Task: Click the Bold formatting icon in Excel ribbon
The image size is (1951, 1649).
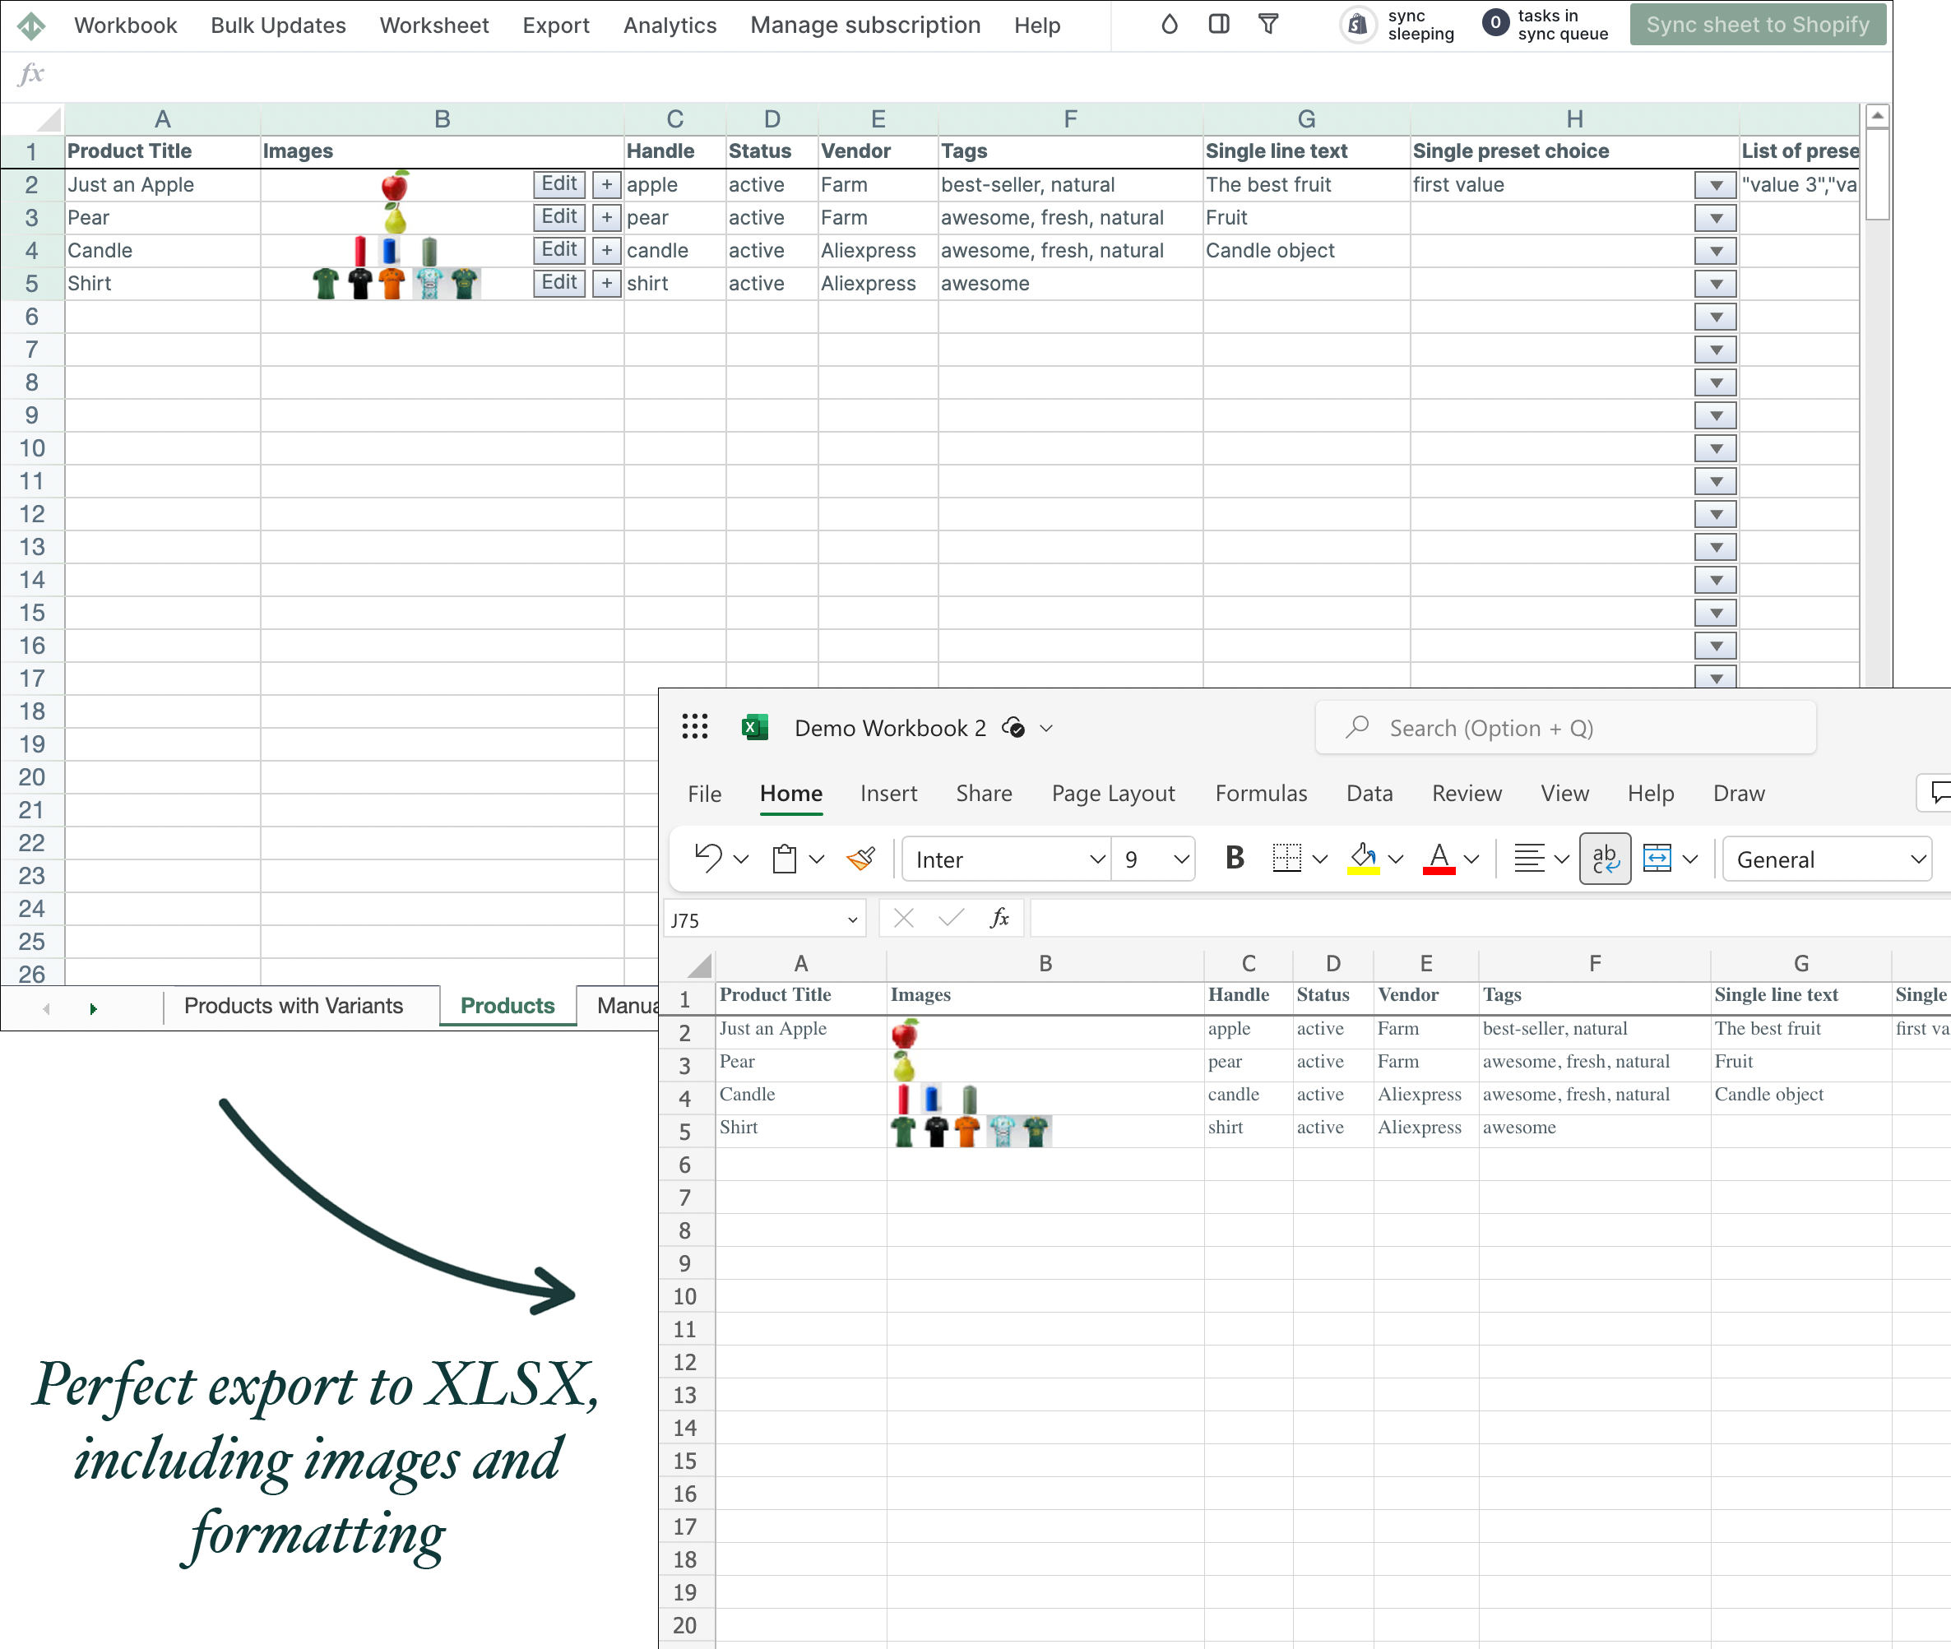Action: [1233, 857]
